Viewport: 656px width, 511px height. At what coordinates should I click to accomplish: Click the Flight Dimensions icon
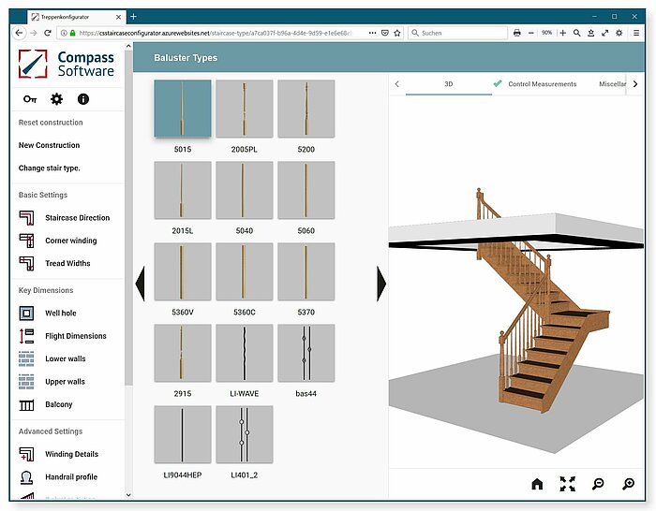(x=26, y=336)
